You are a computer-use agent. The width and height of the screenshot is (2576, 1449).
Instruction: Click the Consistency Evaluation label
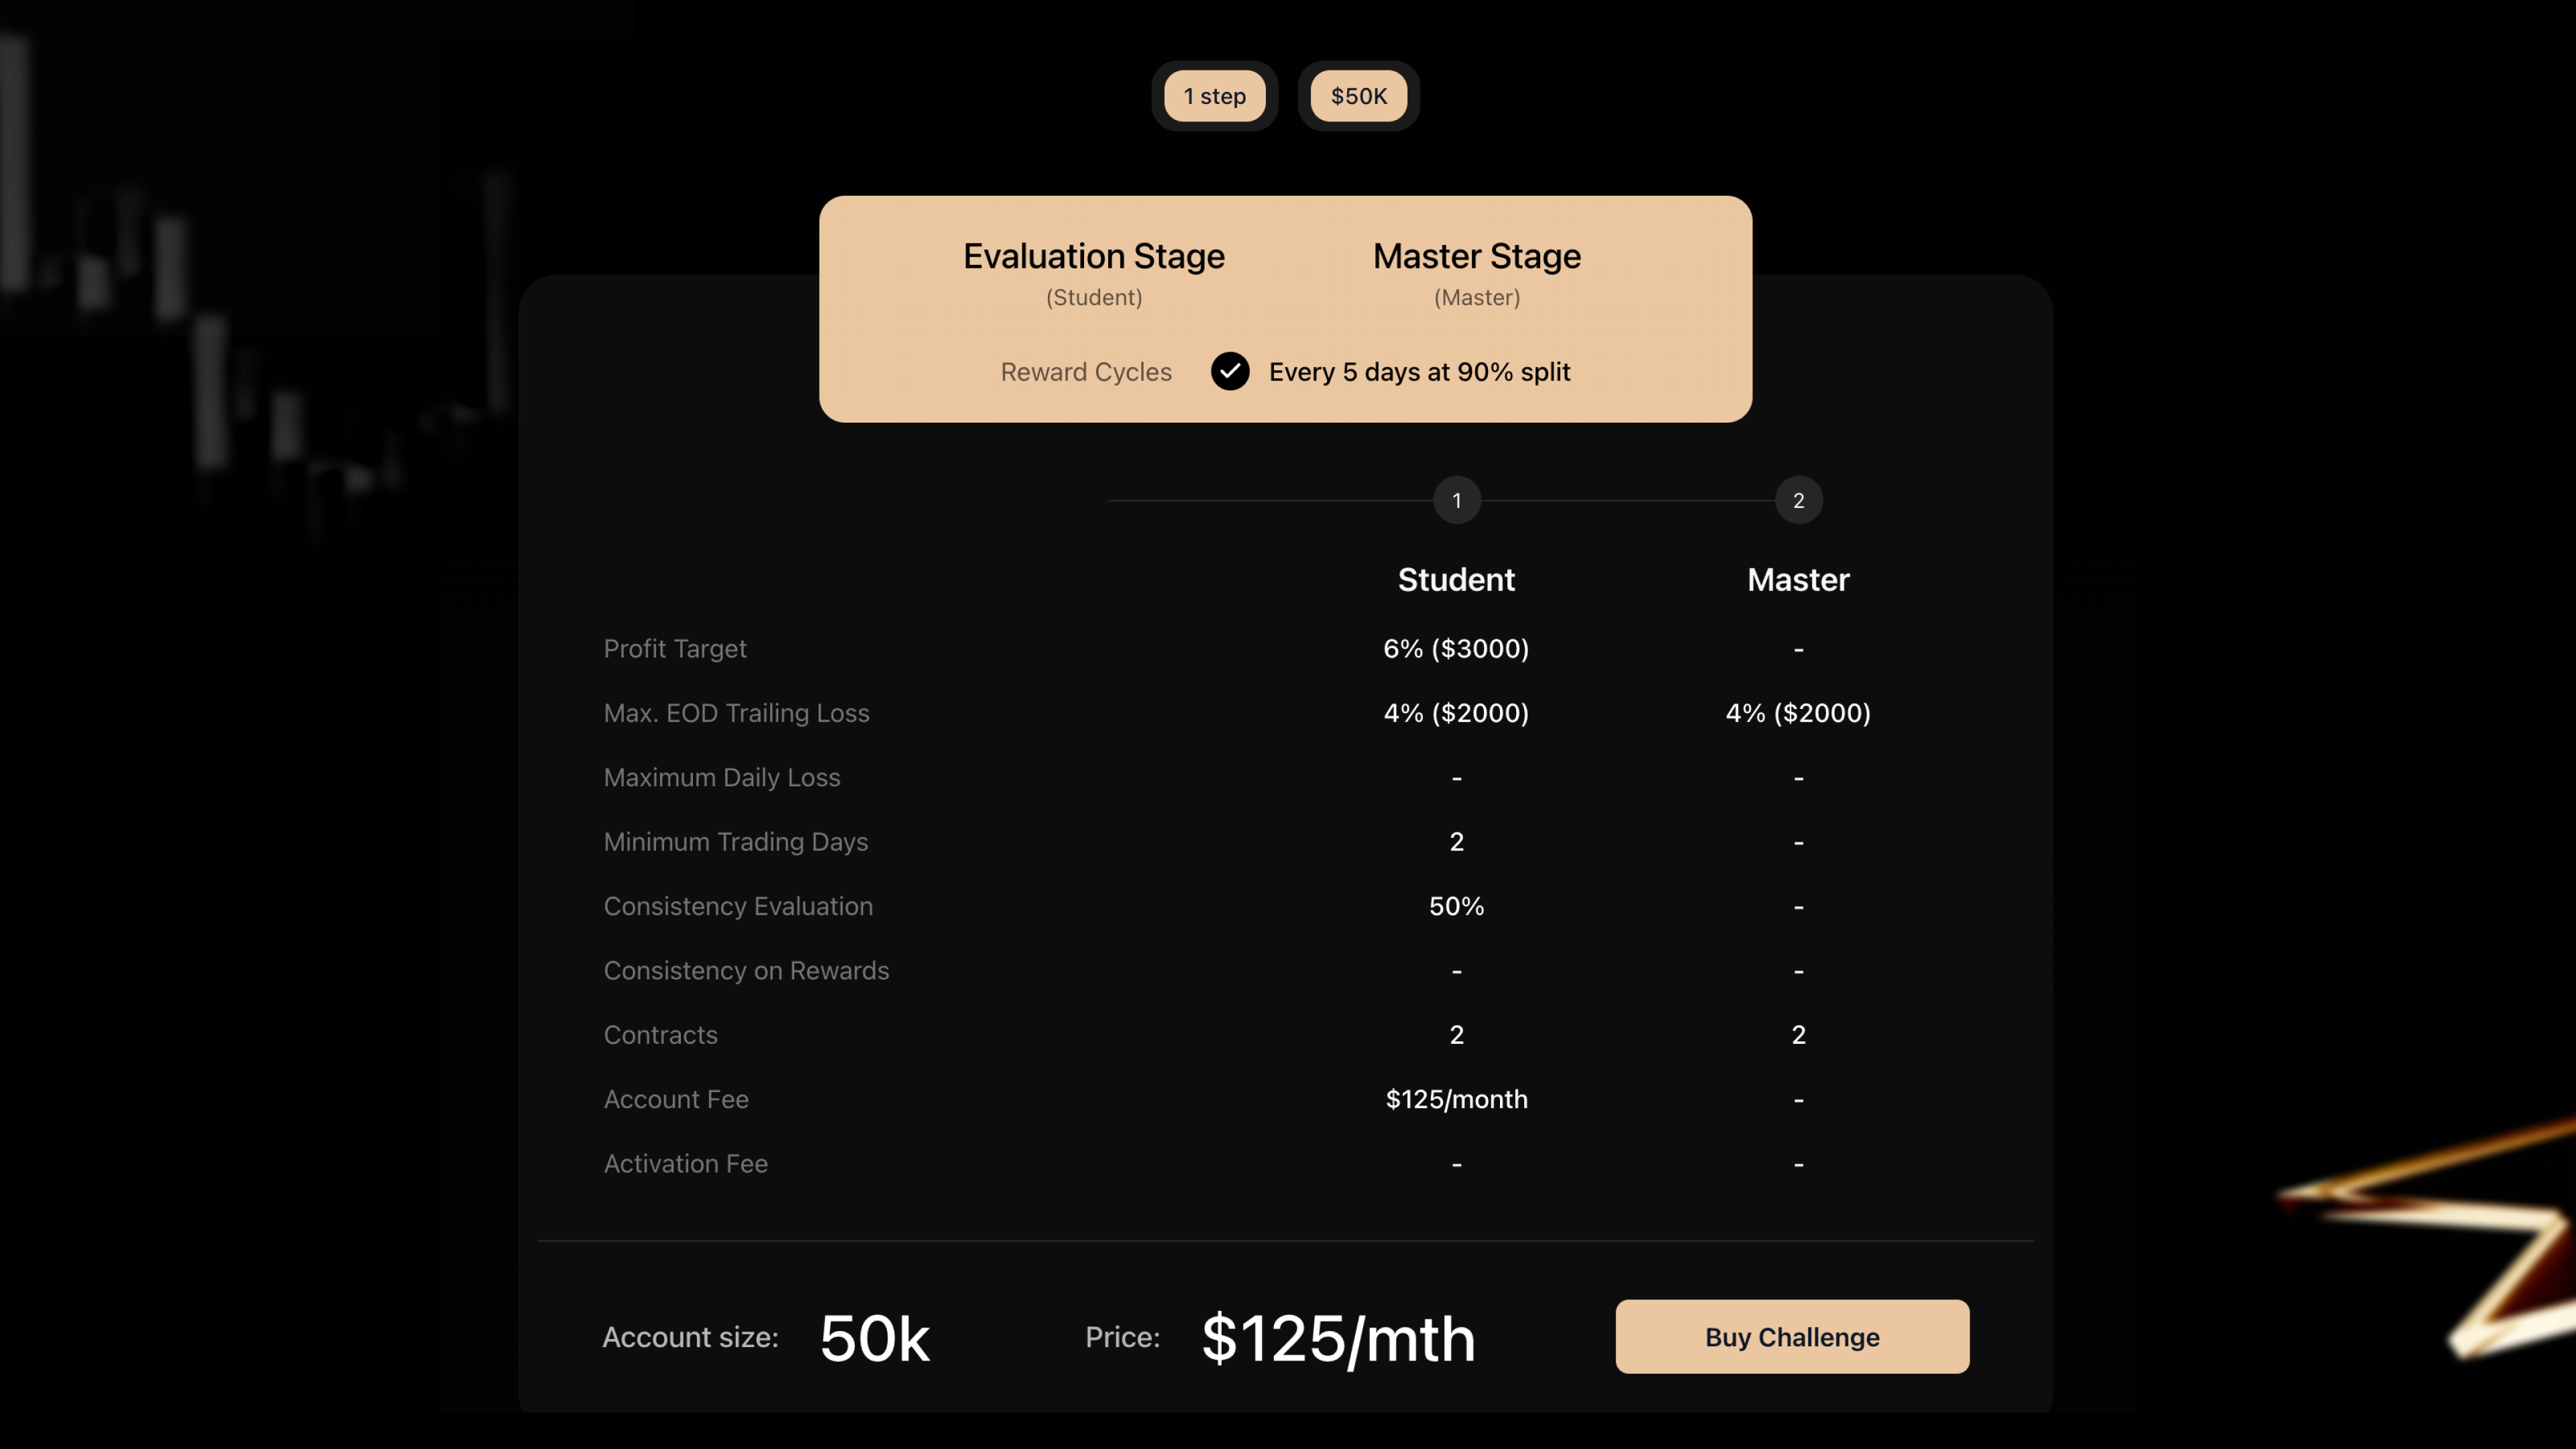pyautogui.click(x=738, y=906)
